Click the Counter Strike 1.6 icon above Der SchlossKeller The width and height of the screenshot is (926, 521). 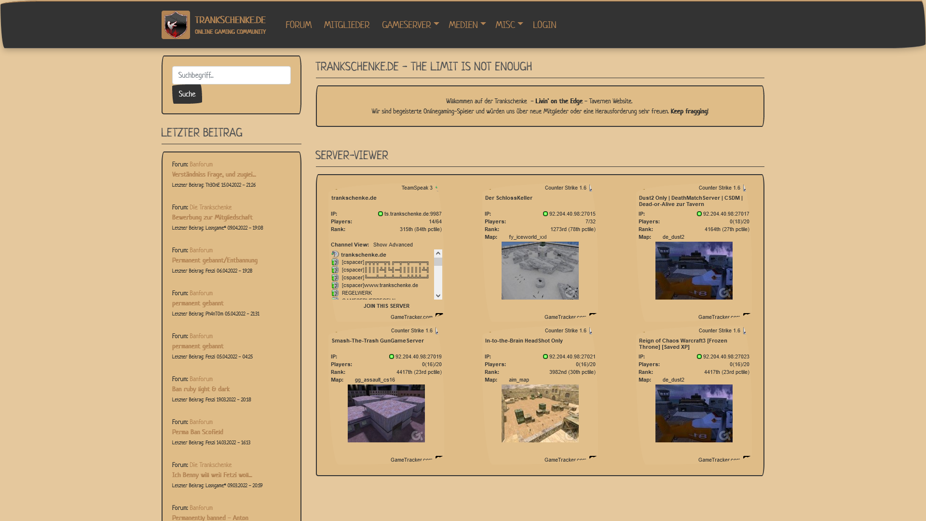pos(591,188)
